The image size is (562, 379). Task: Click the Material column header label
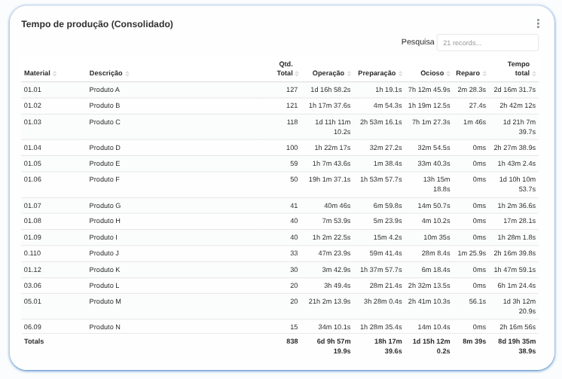[x=37, y=74]
